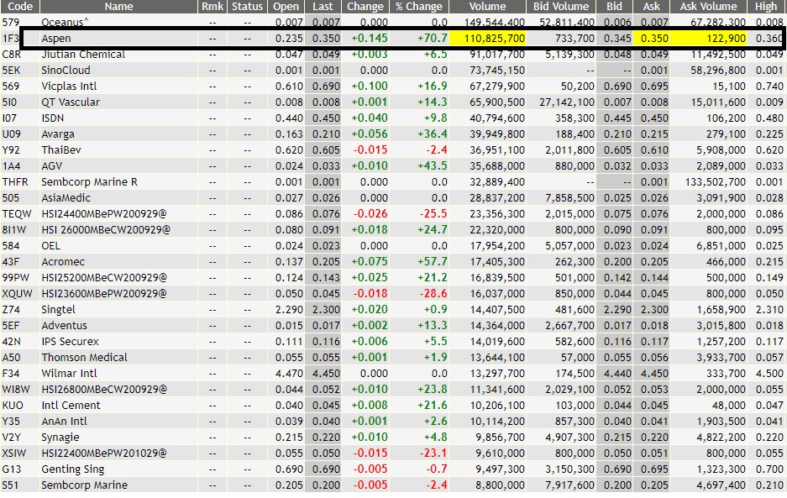Click the Change column header
Image resolution: width=787 pixels, height=498 pixels.
click(x=365, y=7)
